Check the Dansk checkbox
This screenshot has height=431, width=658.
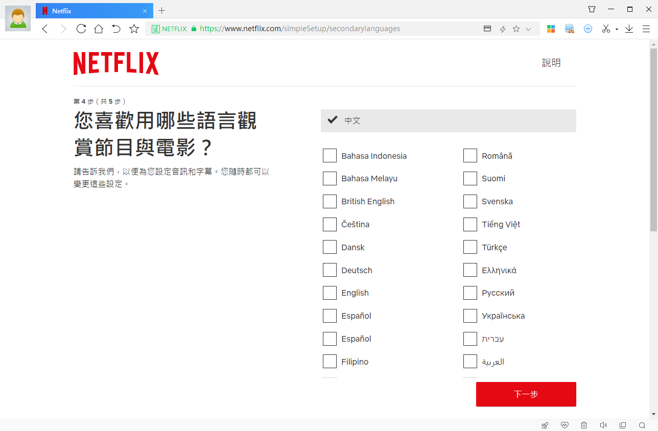tap(330, 247)
